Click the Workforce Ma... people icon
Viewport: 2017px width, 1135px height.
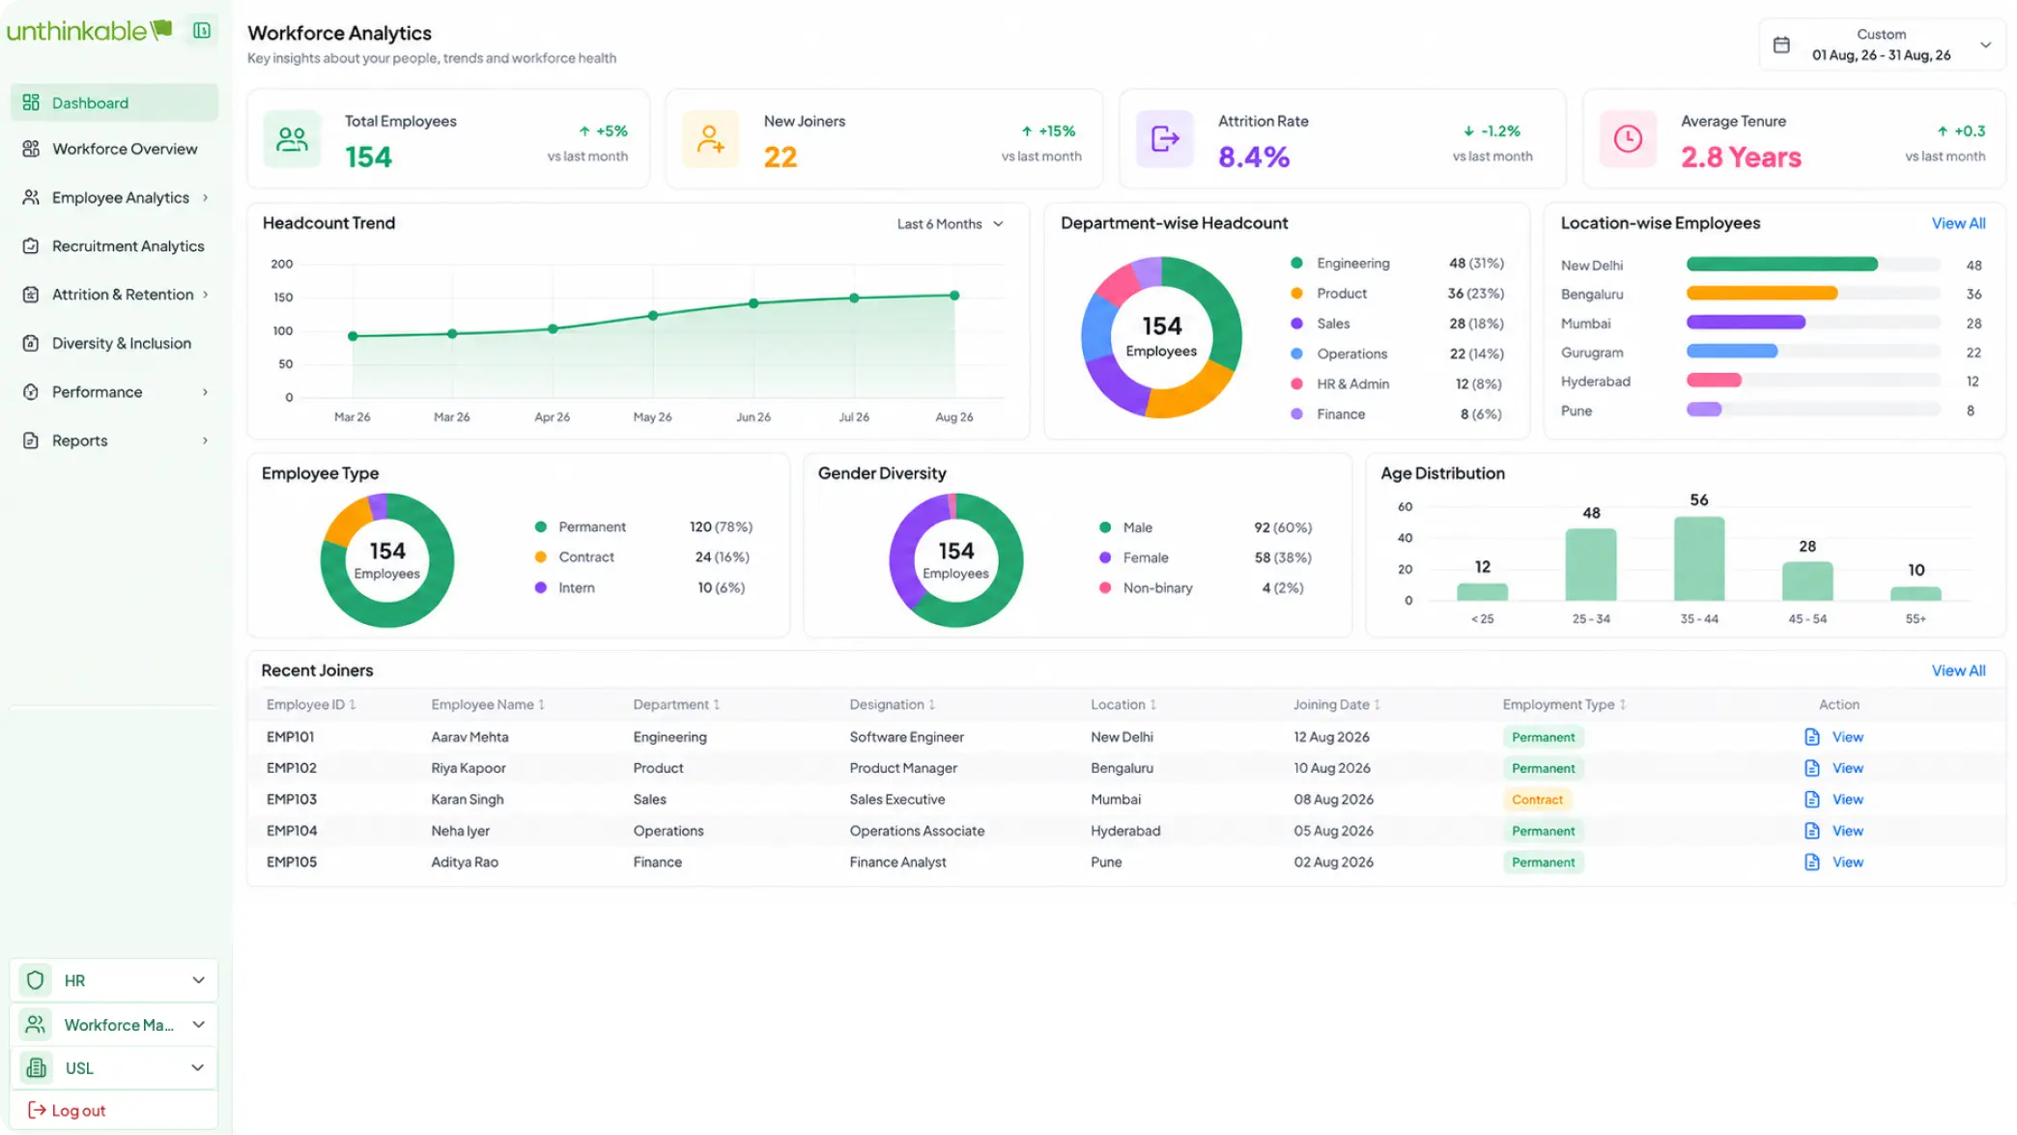(36, 1024)
